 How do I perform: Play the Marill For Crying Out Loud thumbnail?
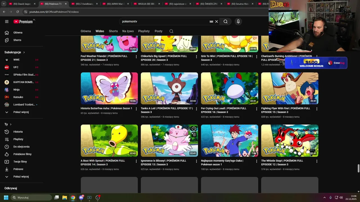point(229,88)
